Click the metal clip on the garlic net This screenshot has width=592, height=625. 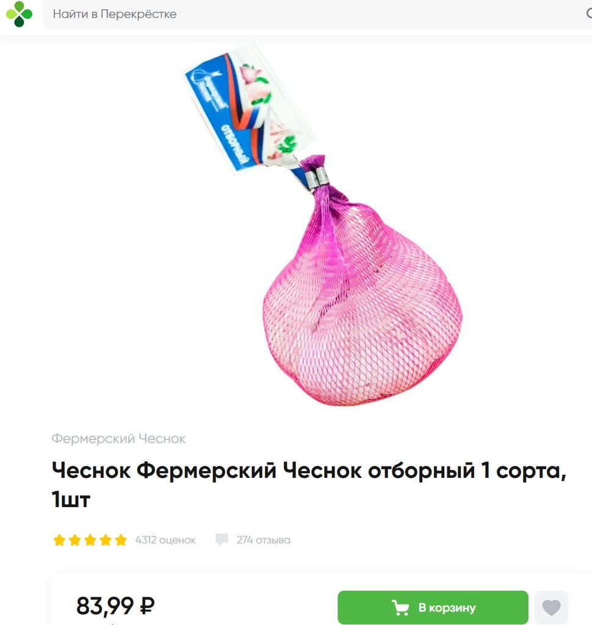click(x=317, y=177)
